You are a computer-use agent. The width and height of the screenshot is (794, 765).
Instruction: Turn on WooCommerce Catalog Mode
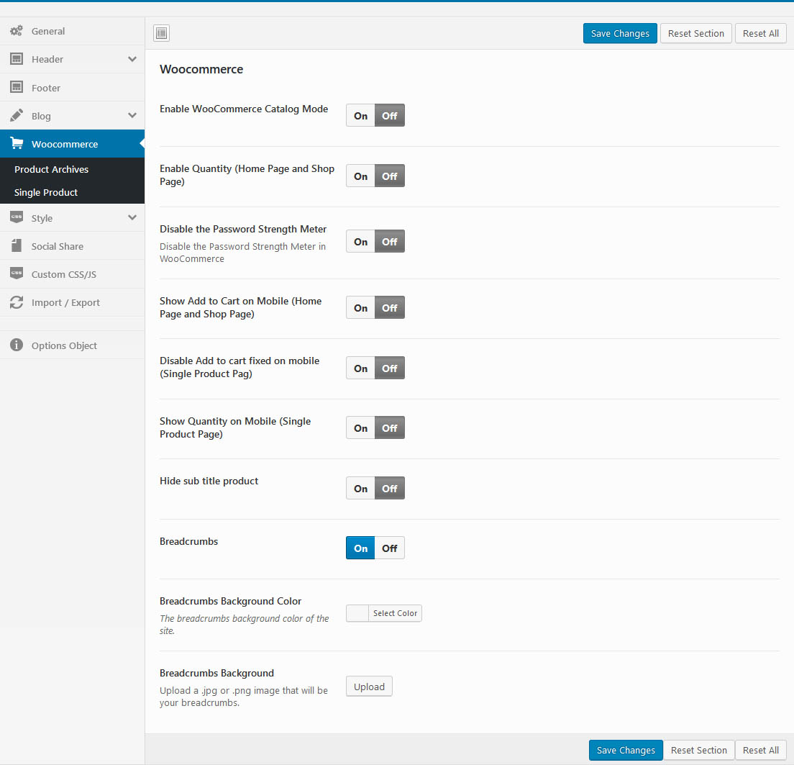click(360, 116)
